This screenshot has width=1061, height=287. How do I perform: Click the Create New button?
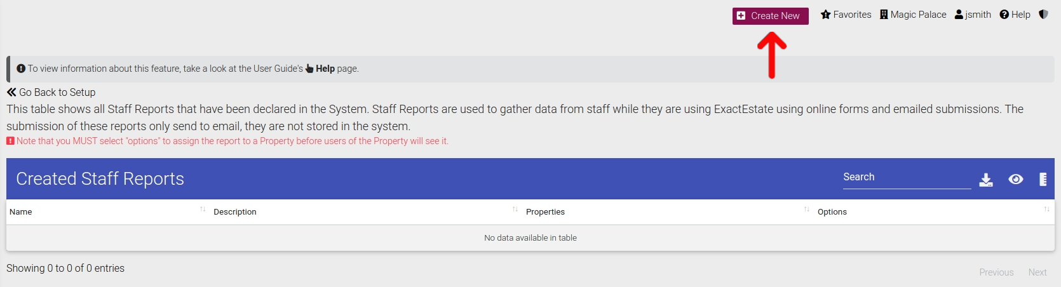point(770,16)
